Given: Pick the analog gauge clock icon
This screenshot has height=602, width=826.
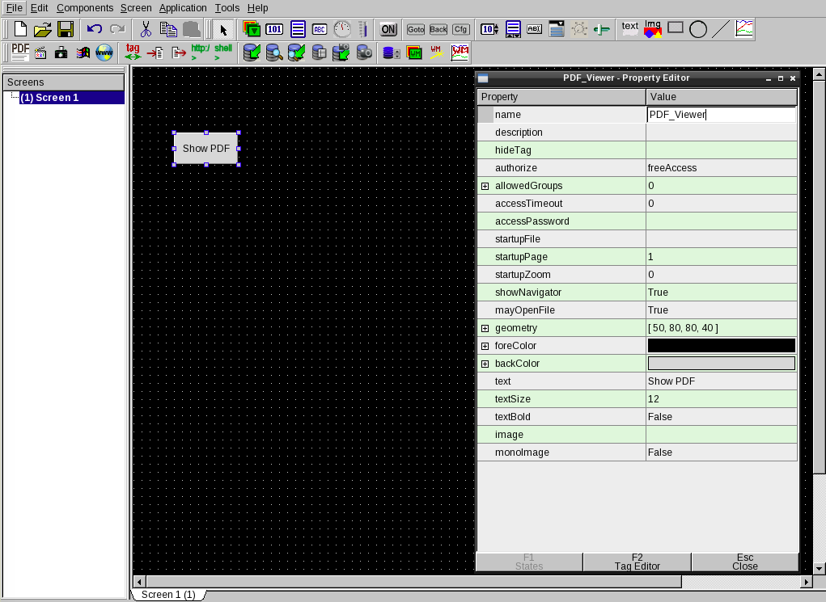Looking at the screenshot, I should pyautogui.click(x=342, y=30).
